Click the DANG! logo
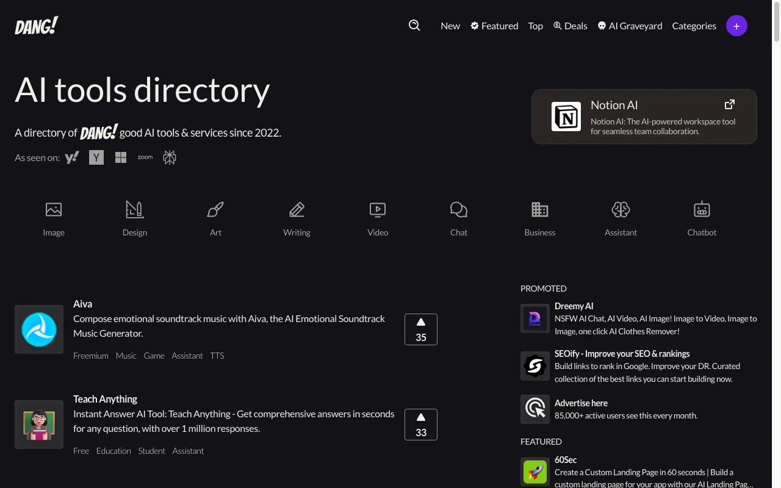This screenshot has width=781, height=488. click(x=37, y=26)
